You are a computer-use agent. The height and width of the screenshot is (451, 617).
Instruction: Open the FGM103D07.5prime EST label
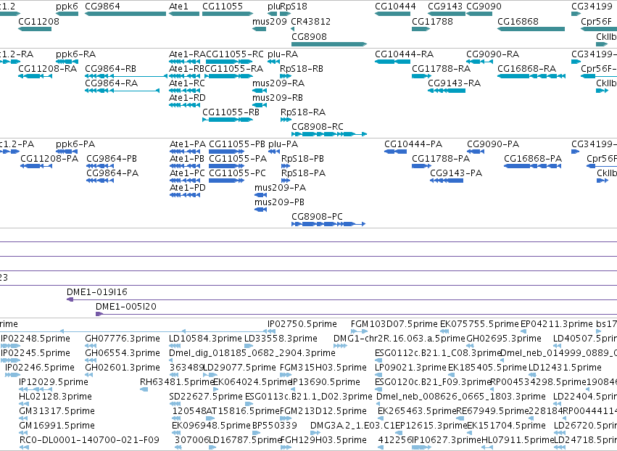(x=394, y=324)
